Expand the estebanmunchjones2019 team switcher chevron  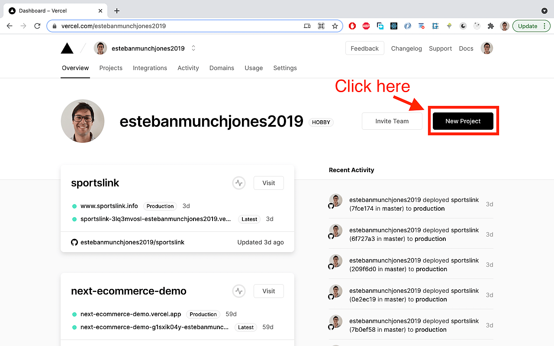click(x=193, y=48)
